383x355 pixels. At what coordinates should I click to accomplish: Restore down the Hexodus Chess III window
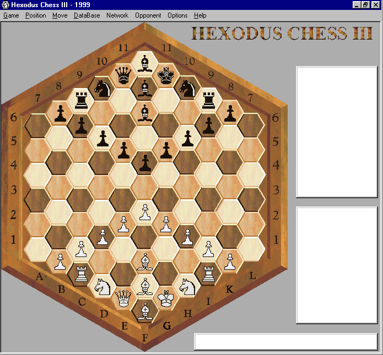click(365, 4)
